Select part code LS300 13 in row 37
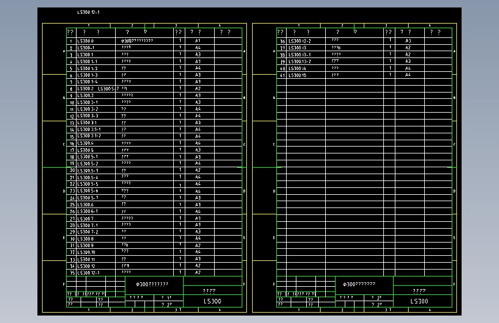Image resolution: width=499 pixels, height=323 pixels. [298, 48]
